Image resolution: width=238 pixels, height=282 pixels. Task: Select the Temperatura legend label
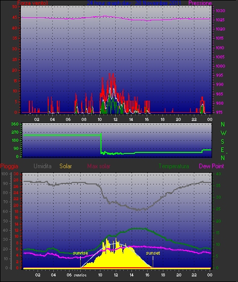[174, 166]
